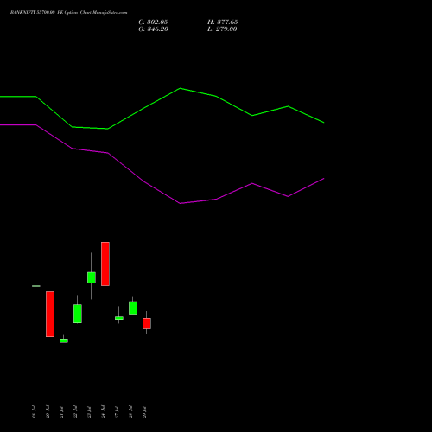Click the tiny green candlestick above 27 Jul

click(119, 318)
